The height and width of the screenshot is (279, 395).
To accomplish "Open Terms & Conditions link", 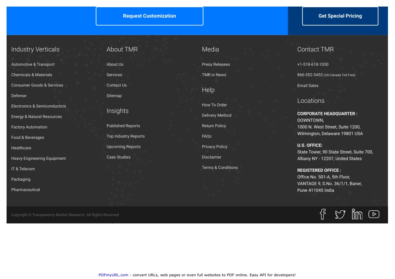I will coord(219,167).
